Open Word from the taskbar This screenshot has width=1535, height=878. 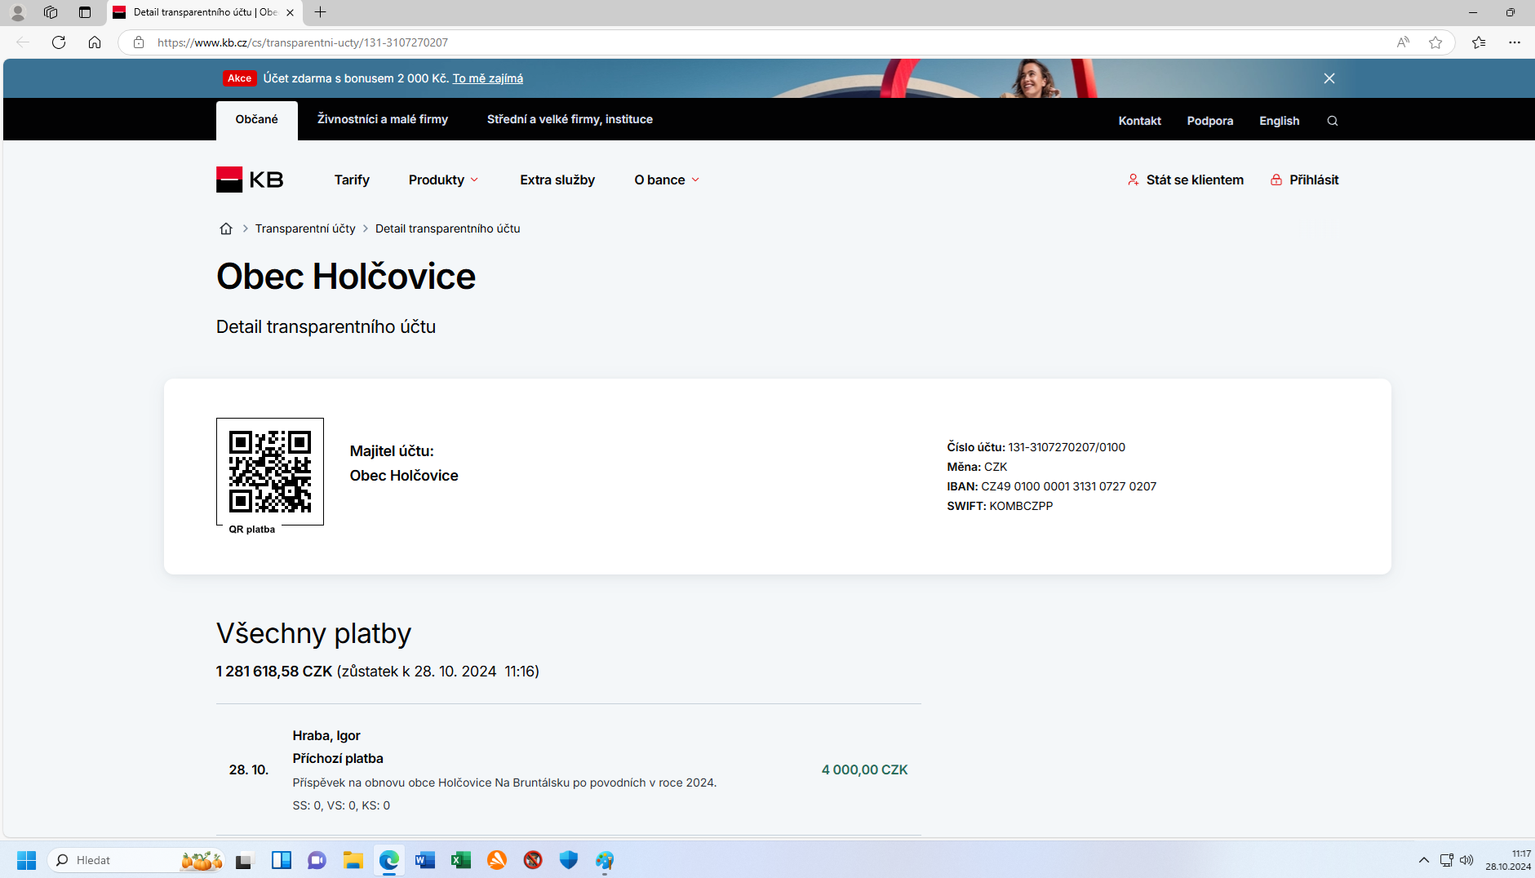pos(425,860)
